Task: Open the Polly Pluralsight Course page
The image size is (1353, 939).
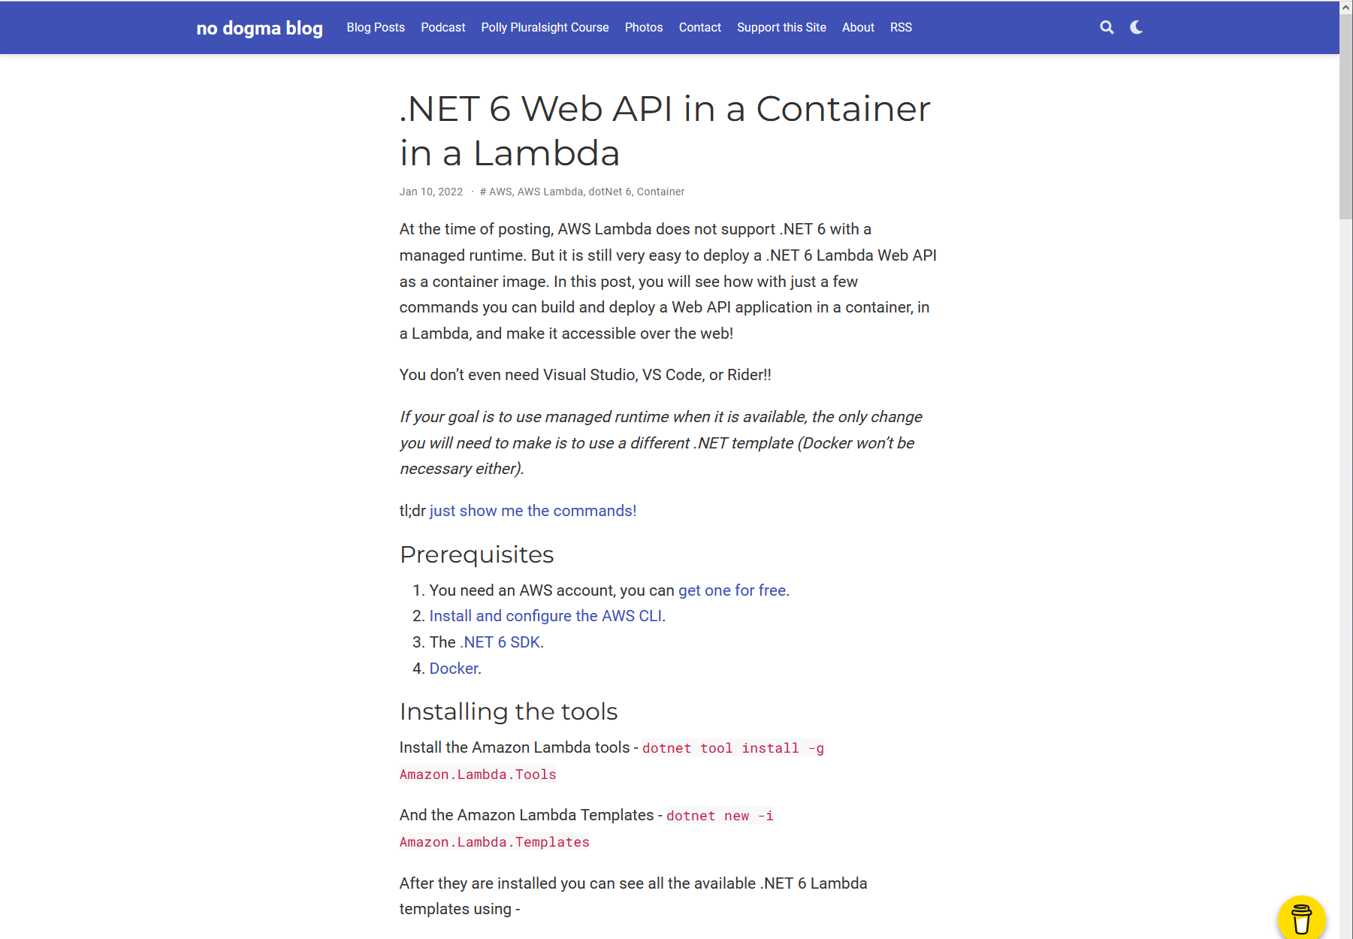Action: (545, 28)
